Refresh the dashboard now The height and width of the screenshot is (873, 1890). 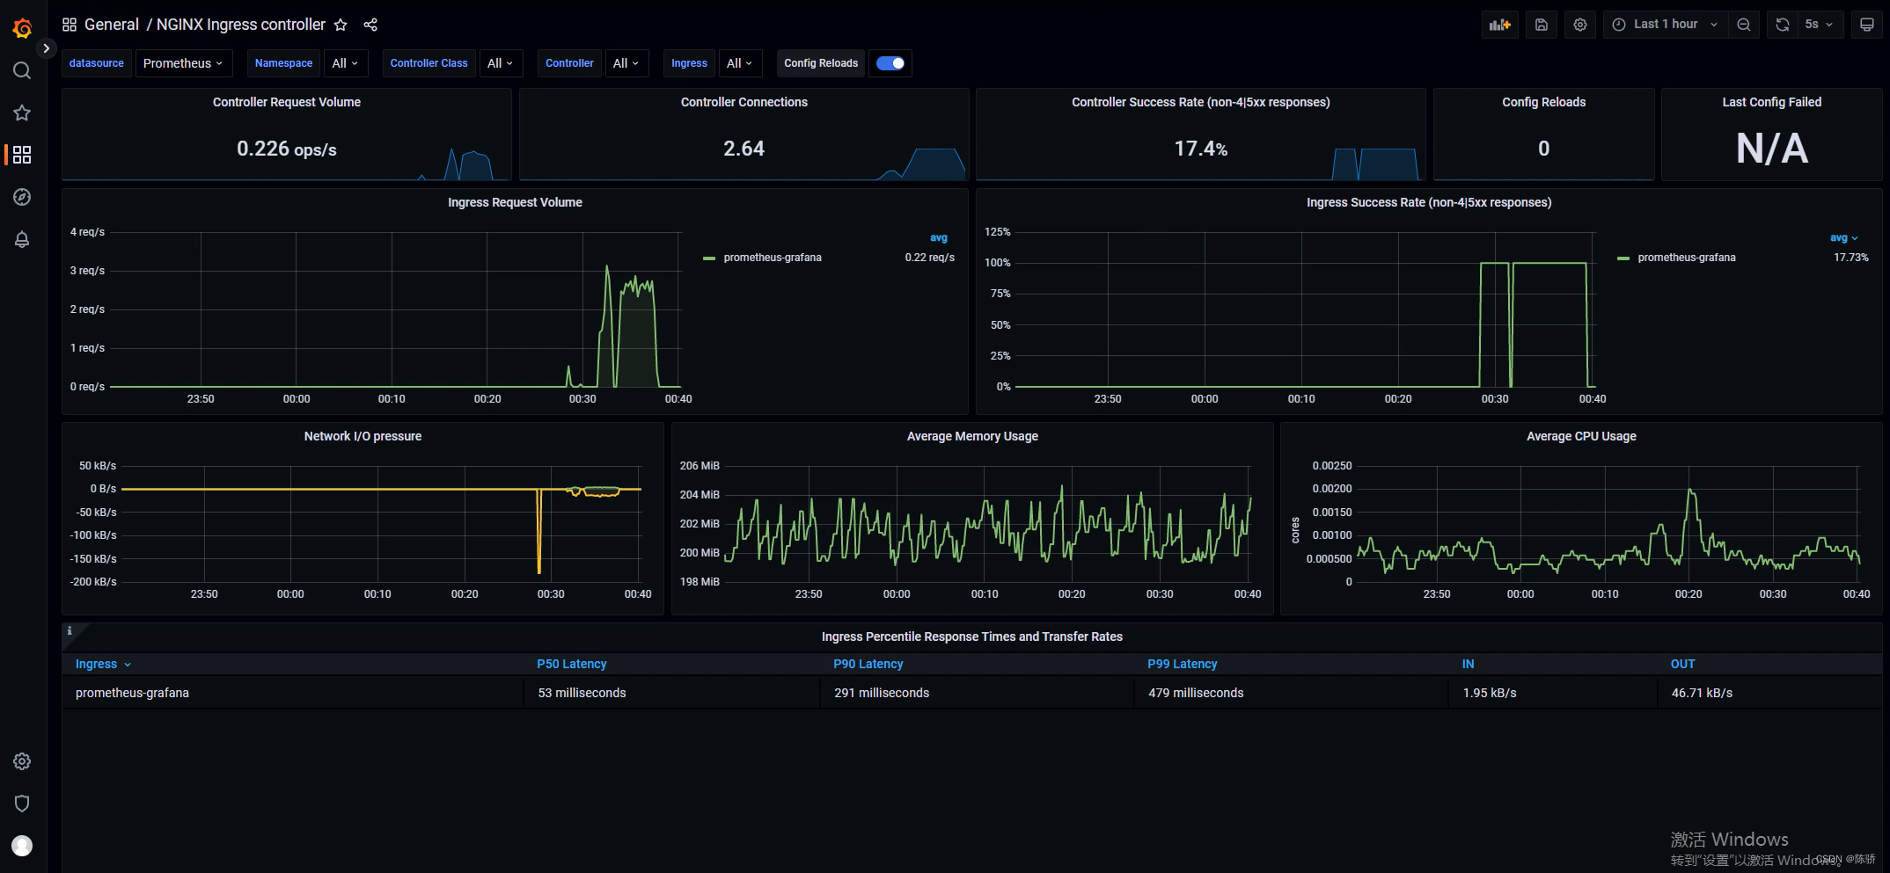[1783, 25]
